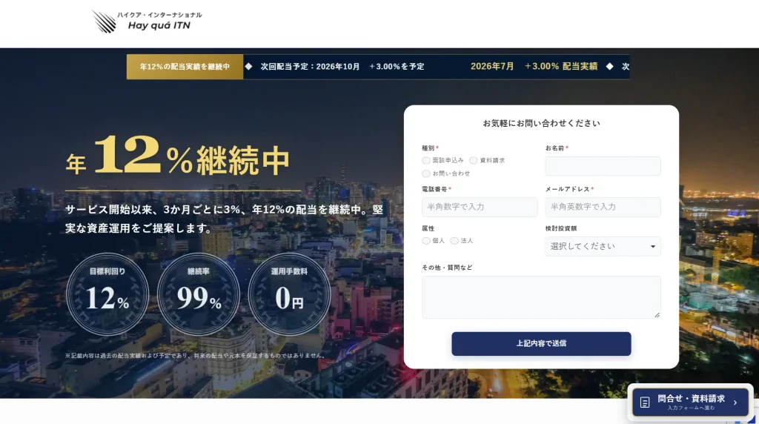The width and height of the screenshot is (759, 424).
Task: Click the 目標利回り 12% badge
Action: coord(107,294)
